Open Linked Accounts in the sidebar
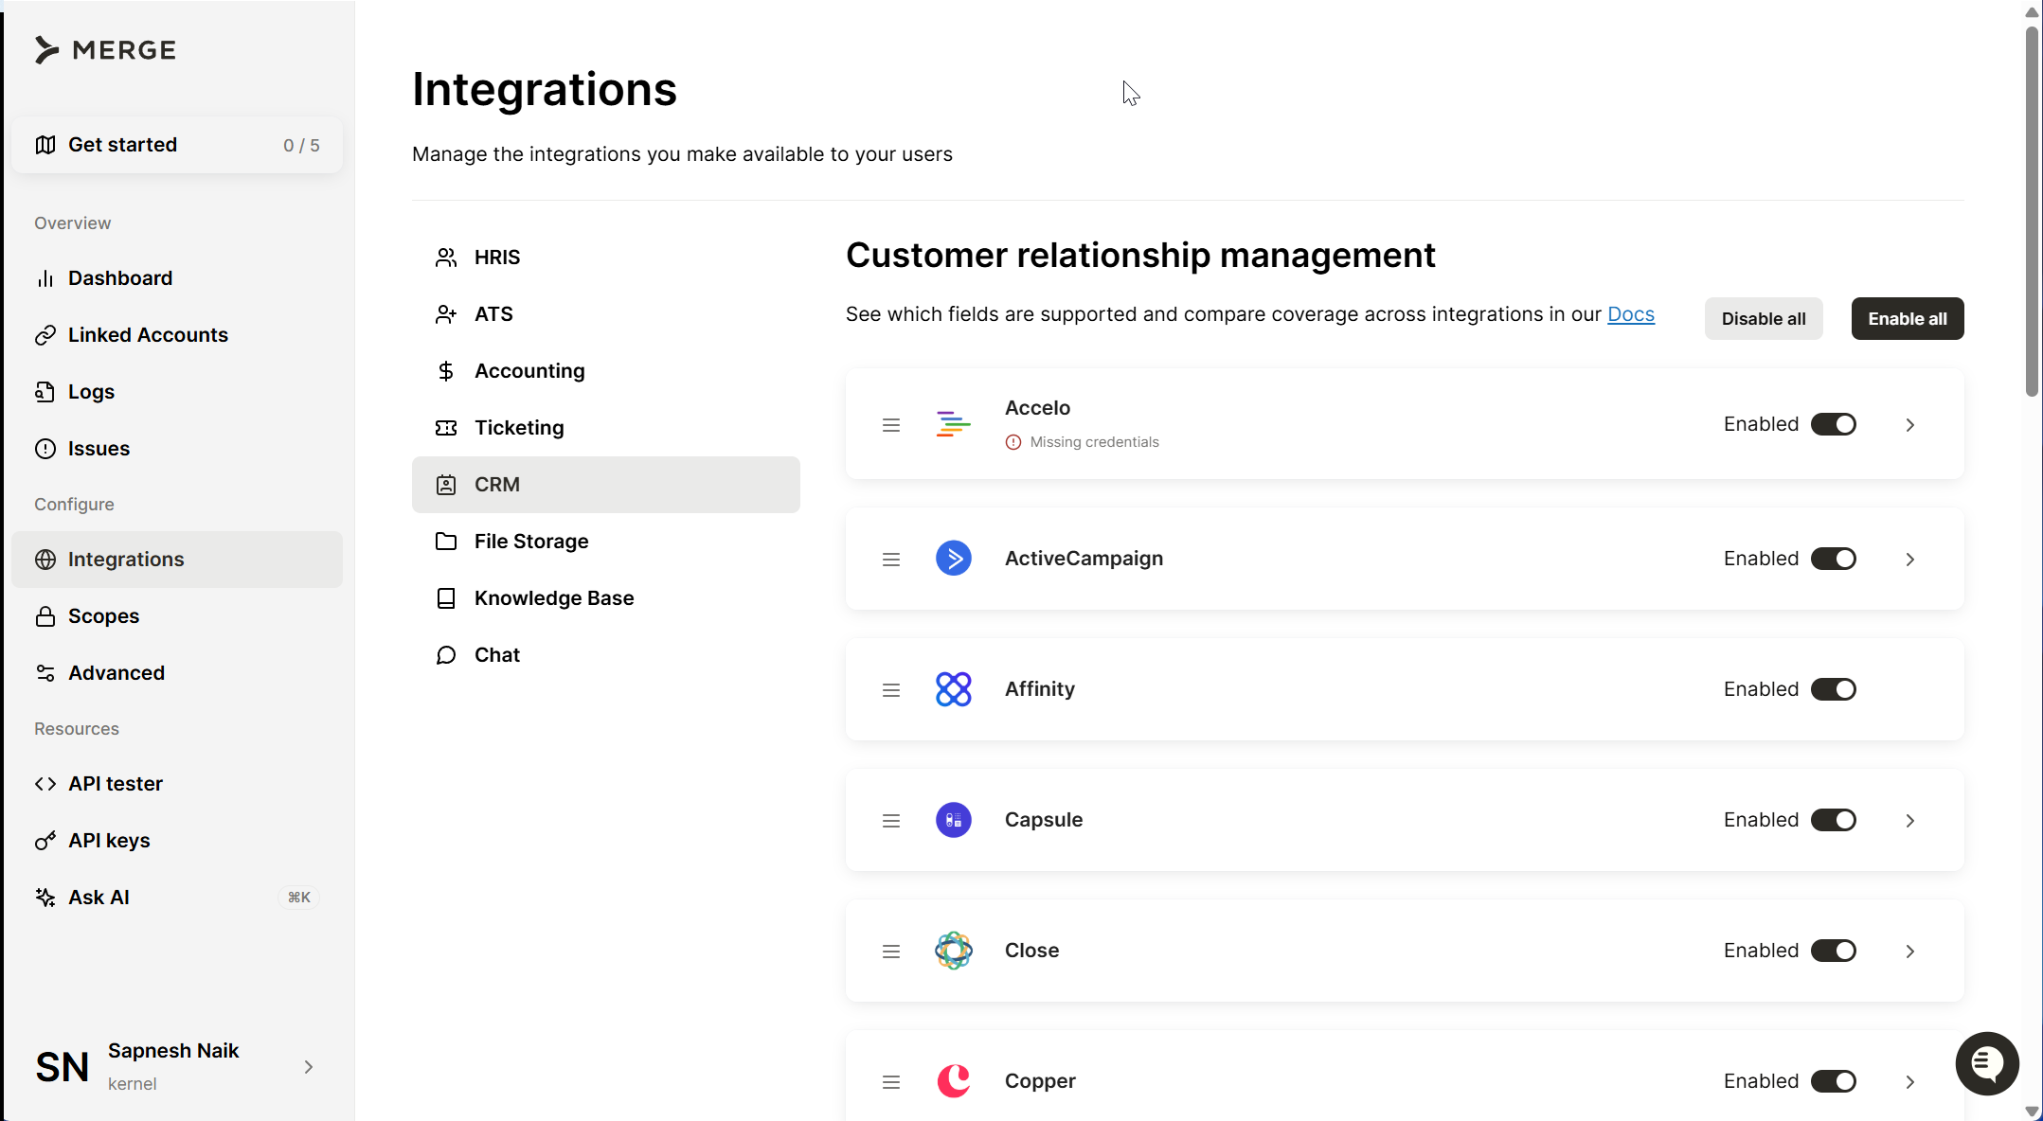The height and width of the screenshot is (1121, 2043). point(148,335)
